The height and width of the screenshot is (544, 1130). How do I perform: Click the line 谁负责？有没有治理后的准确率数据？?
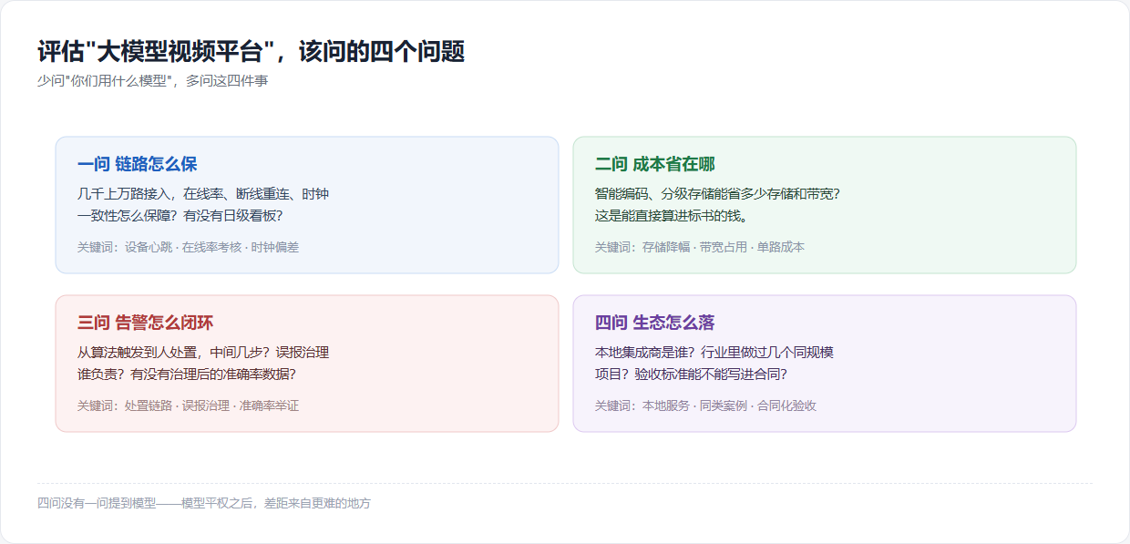[x=187, y=375]
